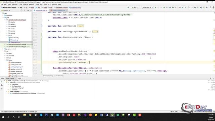Expand the manifests folder
Viewport: 215px width, 121px height.
point(3,15)
